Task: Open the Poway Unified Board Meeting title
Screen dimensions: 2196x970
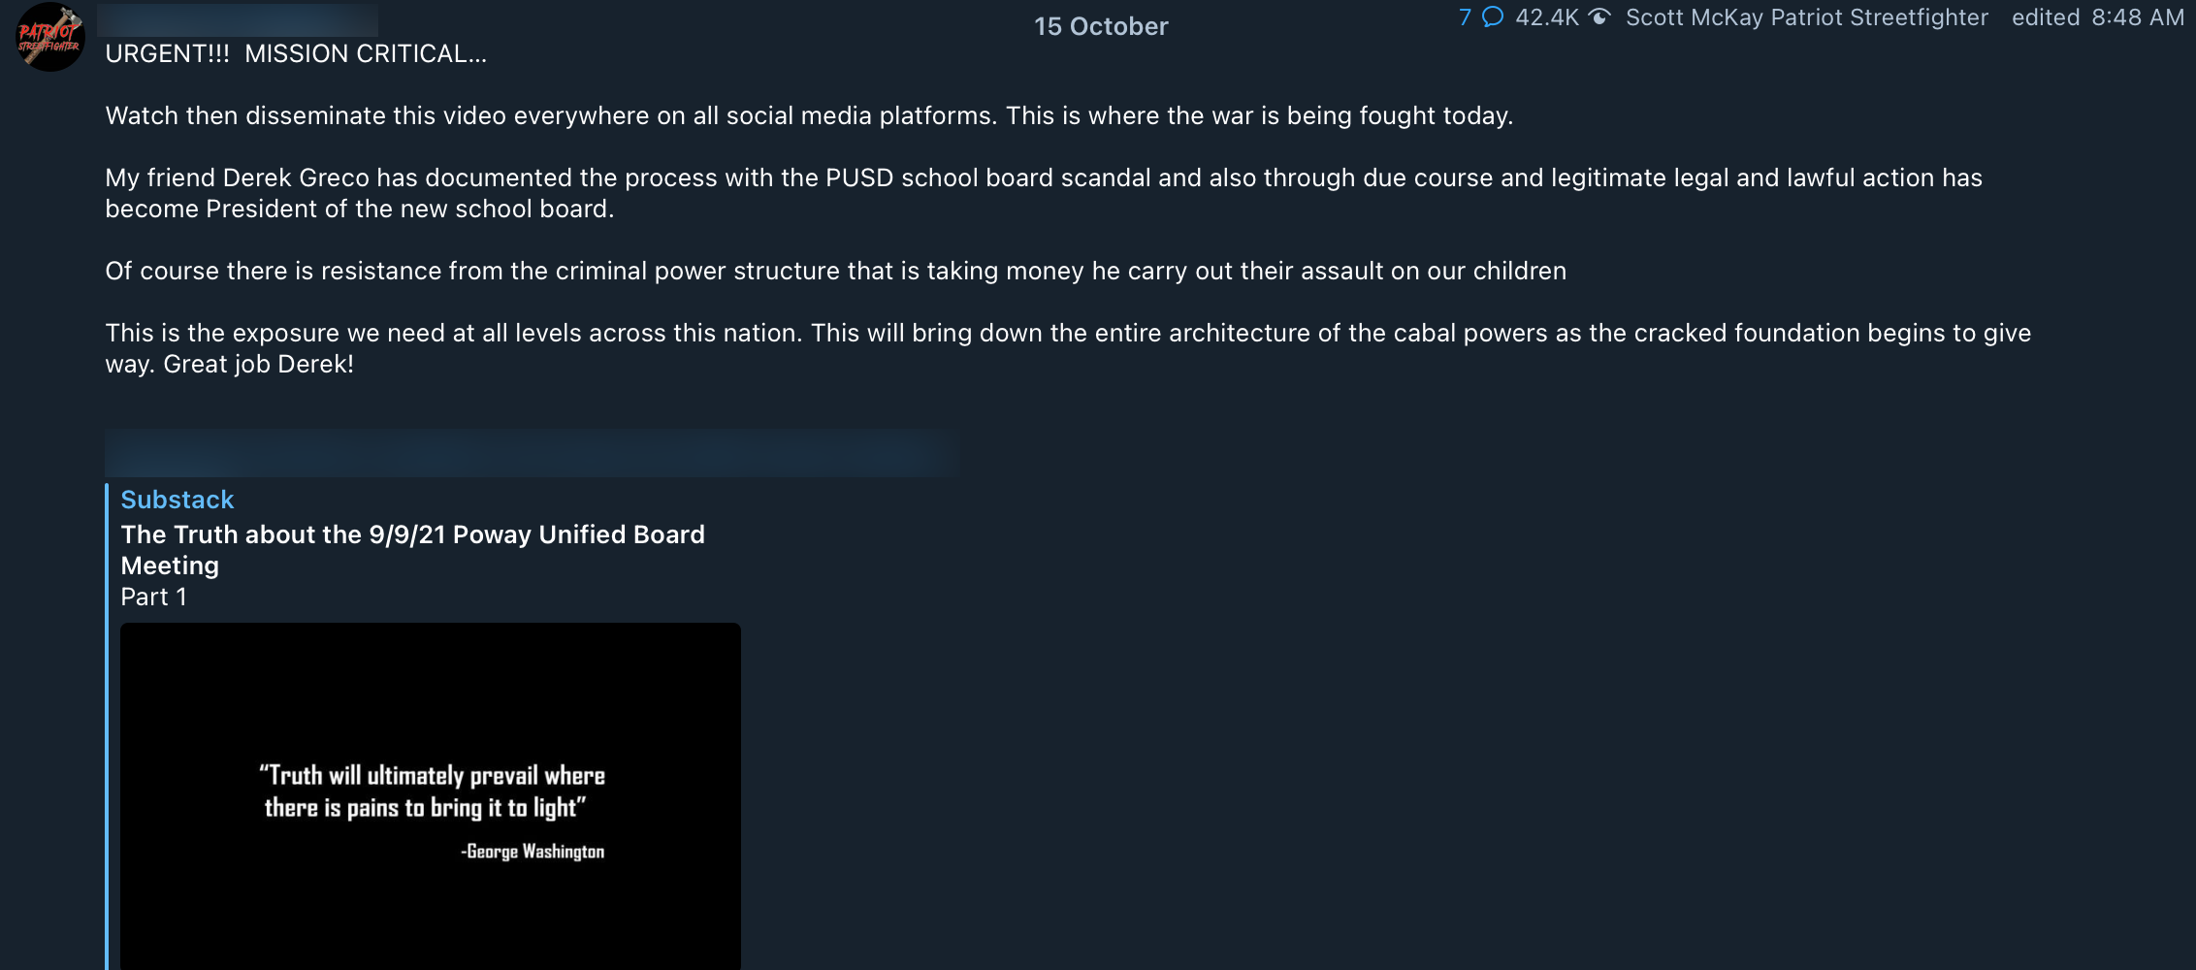Action: pos(412,550)
